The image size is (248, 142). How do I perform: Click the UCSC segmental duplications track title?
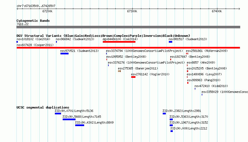coord(43,107)
